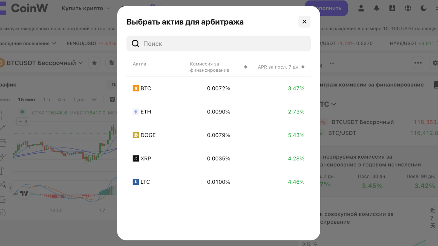The image size is (438, 246).
Task: Expand the Купить крипто menu
Action: click(86, 8)
